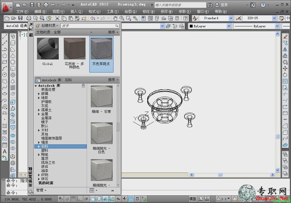This screenshot has width=291, height=203.
Task: Open the Standard text style dropdown
Action: pyautogui.click(x=231, y=18)
